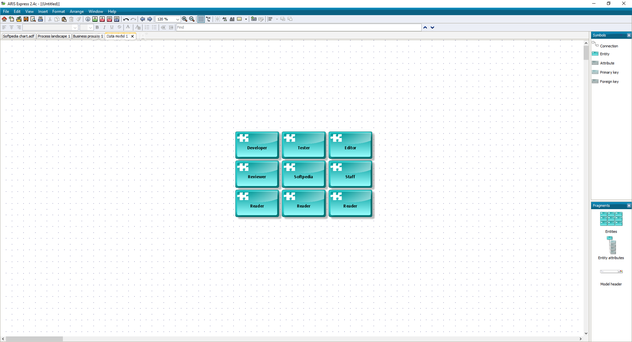Click the yellow fill color swatch
The height and width of the screenshot is (342, 632).
(x=240, y=19)
